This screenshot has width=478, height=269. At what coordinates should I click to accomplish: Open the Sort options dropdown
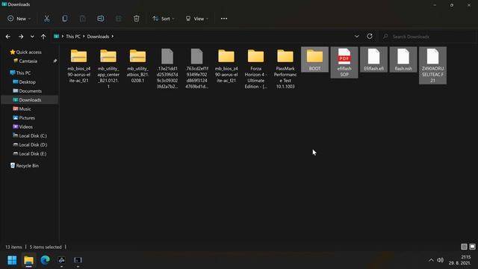pos(164,19)
